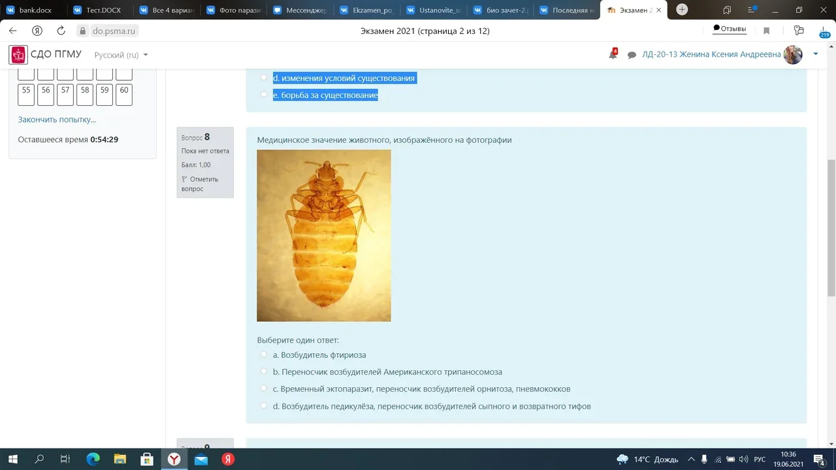Open notifications bell with 4 badge

[613, 54]
